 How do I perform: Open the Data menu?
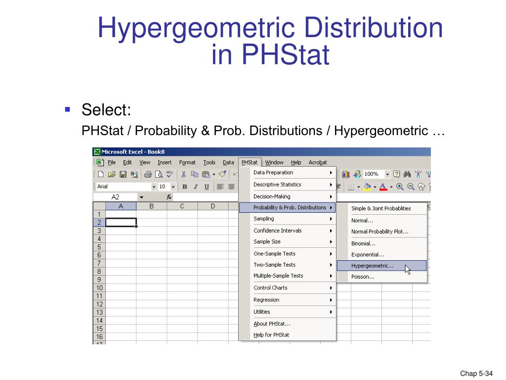pos(228,162)
